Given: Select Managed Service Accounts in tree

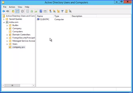Looking at the screenshot, I should pos(24,41).
